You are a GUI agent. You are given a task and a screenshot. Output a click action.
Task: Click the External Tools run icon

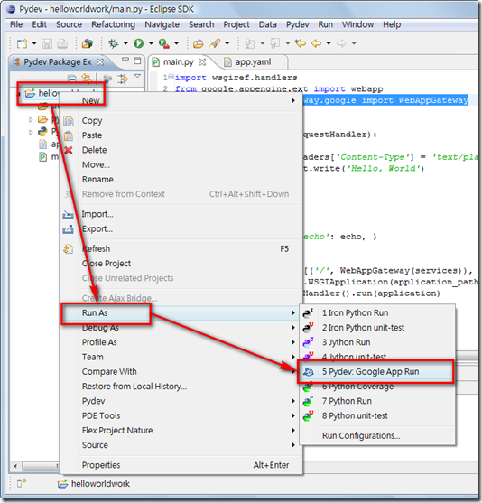point(164,43)
